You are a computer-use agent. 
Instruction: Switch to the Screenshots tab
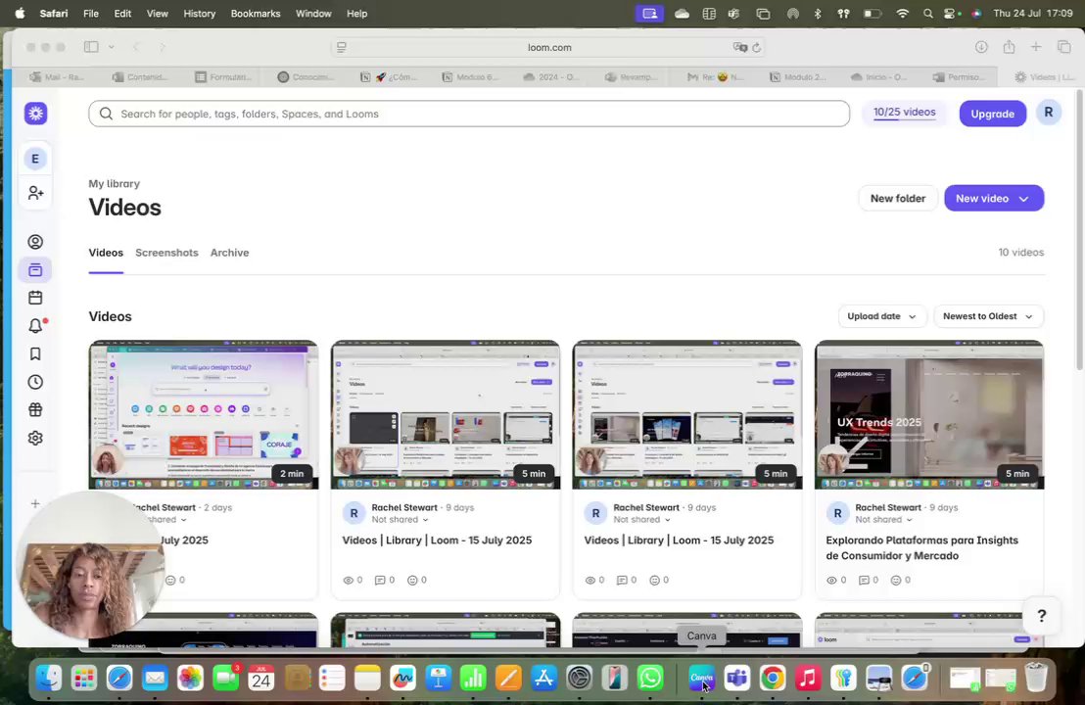coord(166,253)
